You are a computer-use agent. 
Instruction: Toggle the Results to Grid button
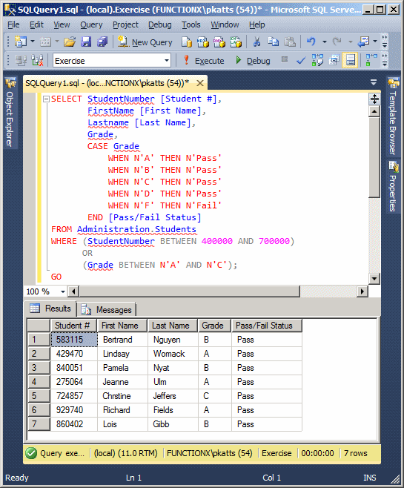coord(350,60)
